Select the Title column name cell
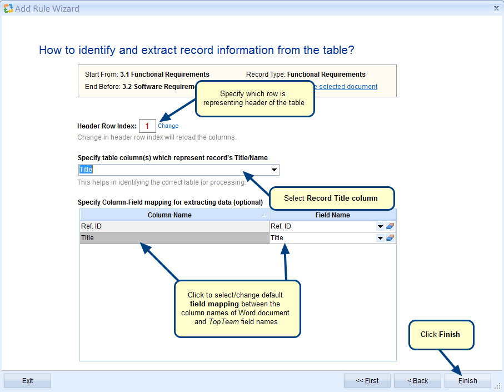Screen dimensions: 504x392 174,238
